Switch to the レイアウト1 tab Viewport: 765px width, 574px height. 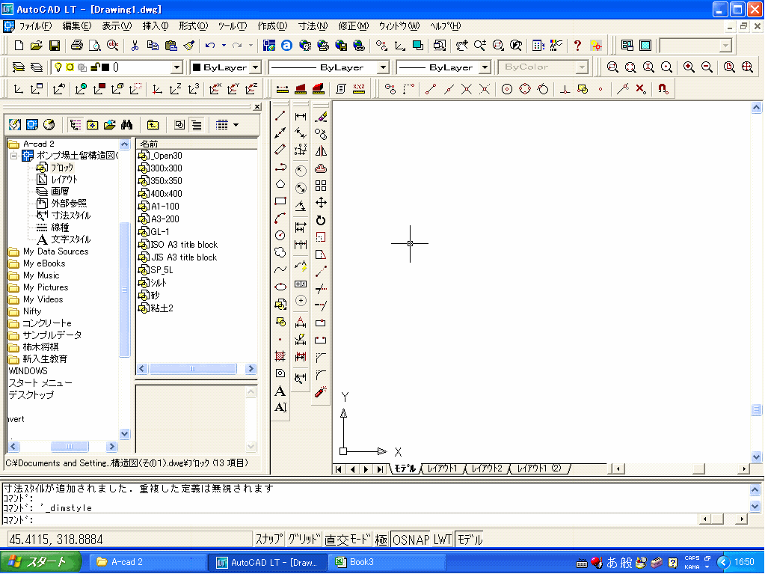coord(443,468)
